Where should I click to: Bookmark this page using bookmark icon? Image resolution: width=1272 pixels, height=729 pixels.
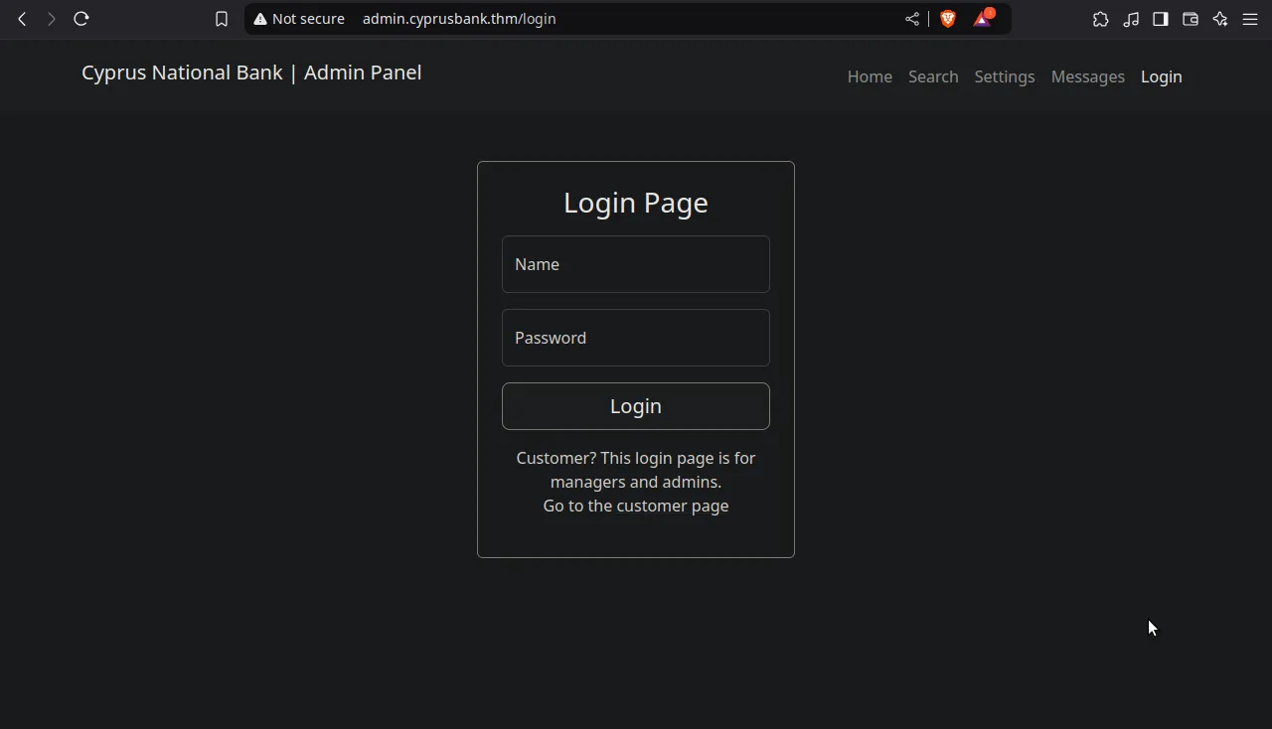pos(222,19)
